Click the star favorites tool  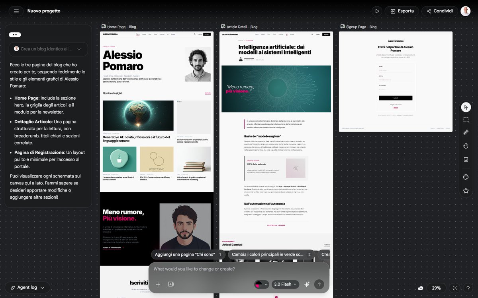pos(466,191)
